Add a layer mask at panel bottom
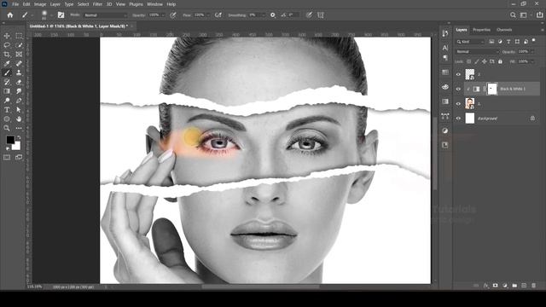The image size is (546, 307). tap(495, 286)
